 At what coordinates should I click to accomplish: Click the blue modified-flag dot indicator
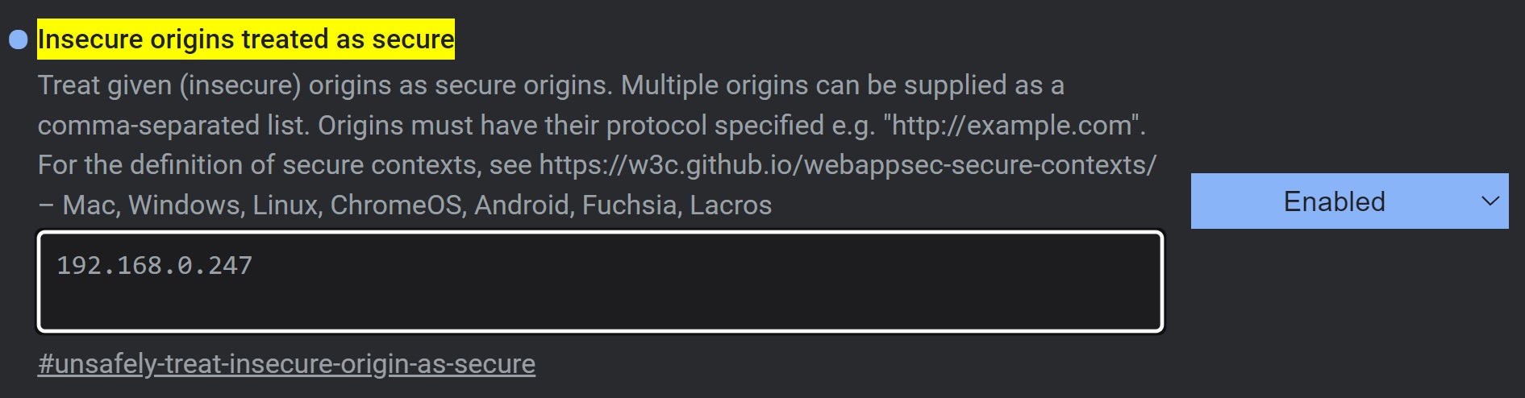point(18,39)
